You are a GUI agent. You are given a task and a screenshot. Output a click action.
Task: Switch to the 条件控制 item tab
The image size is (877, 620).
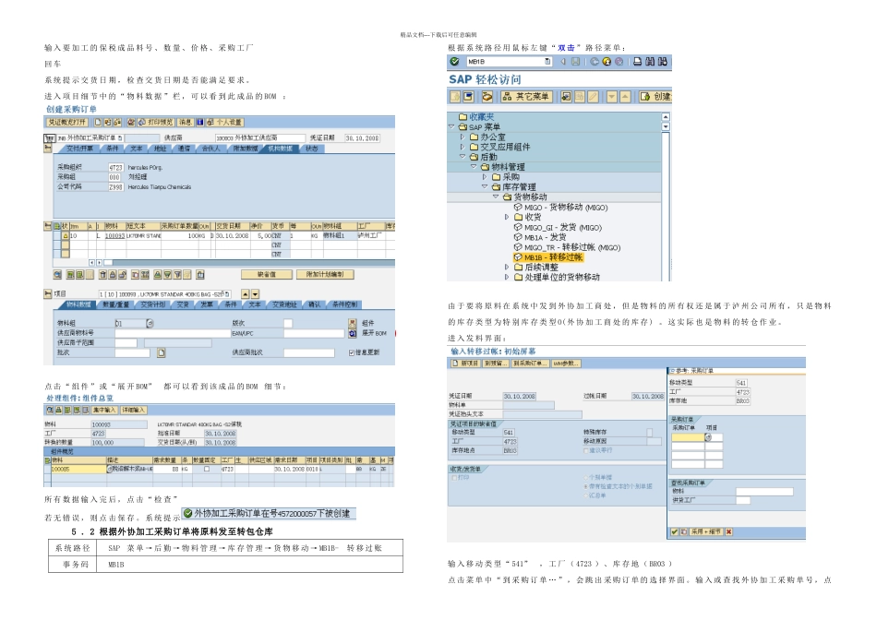coord(344,304)
